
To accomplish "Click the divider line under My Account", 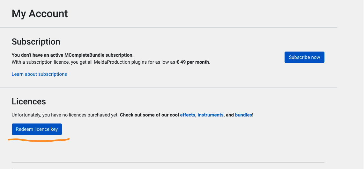I will [168, 28].
